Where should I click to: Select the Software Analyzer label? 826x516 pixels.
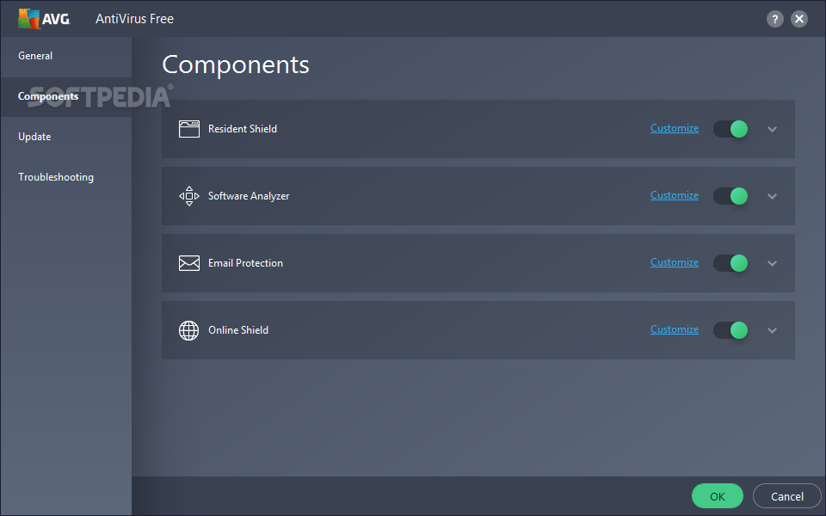coord(249,196)
